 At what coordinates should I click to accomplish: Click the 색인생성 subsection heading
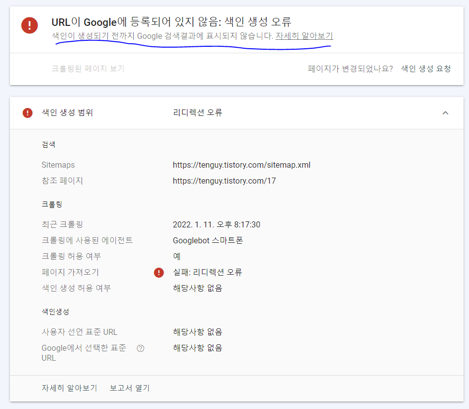[55, 312]
